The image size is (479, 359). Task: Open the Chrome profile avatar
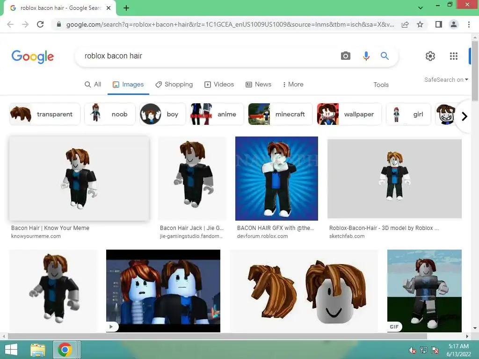(454, 24)
